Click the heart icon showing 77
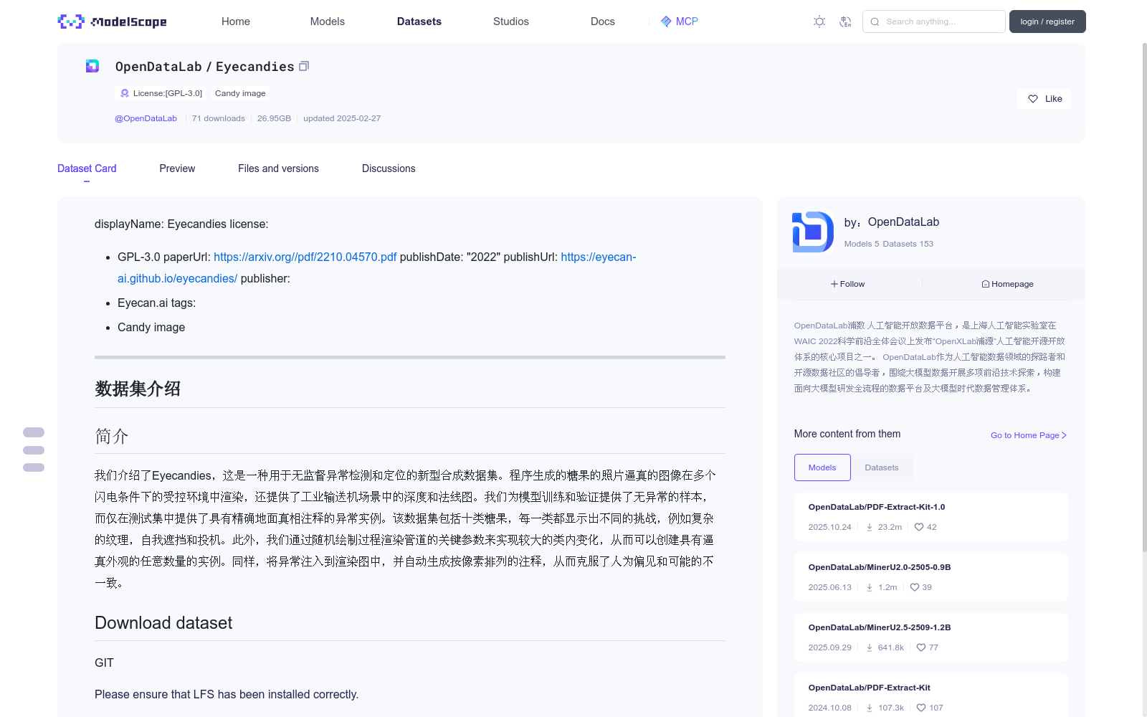Screen dimensions: 1147x717 (921, 647)
